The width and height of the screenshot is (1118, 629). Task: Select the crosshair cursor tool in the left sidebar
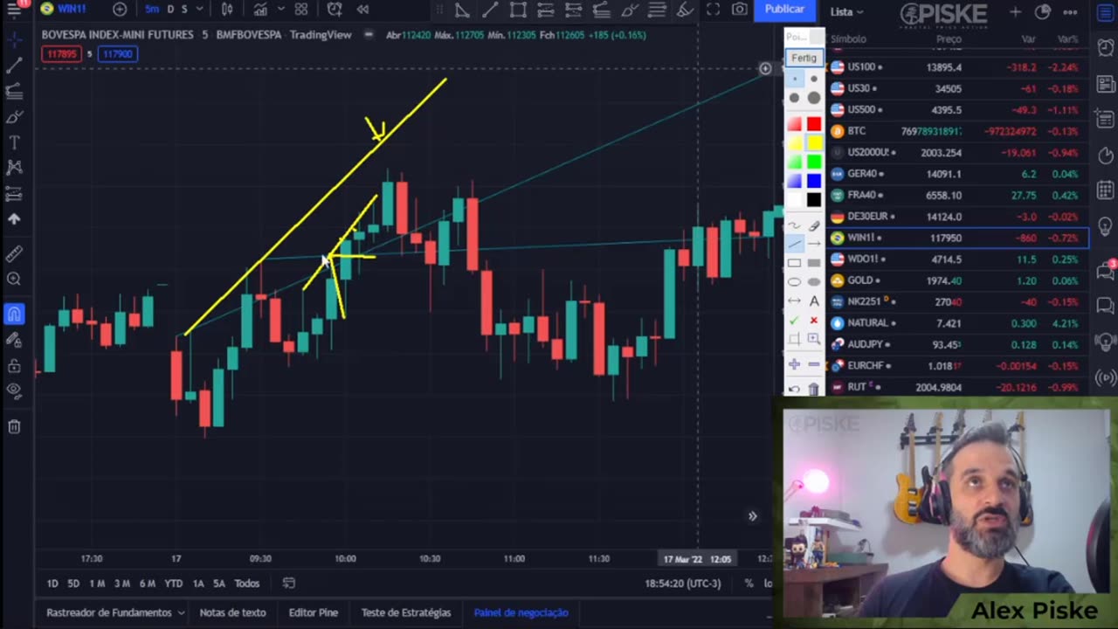click(14, 41)
